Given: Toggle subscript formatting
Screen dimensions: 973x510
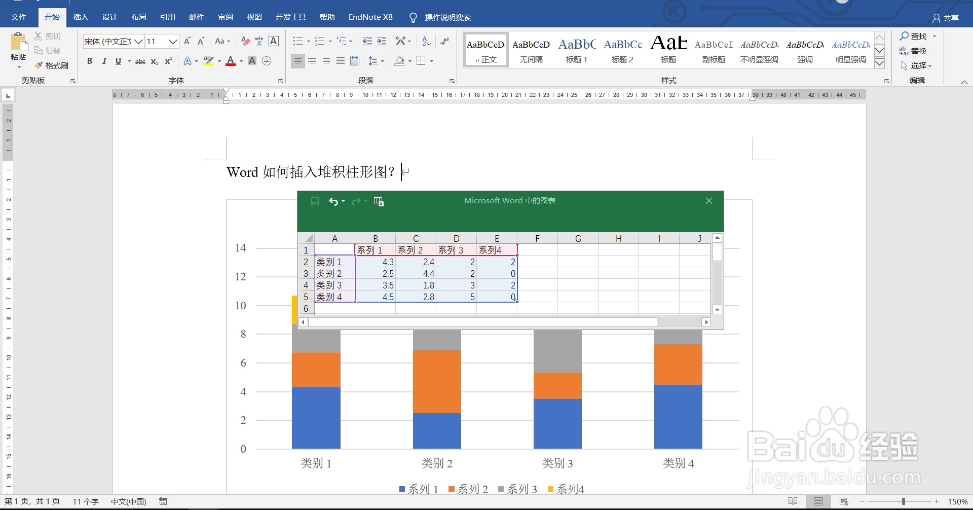Looking at the screenshot, I should click(x=155, y=61).
